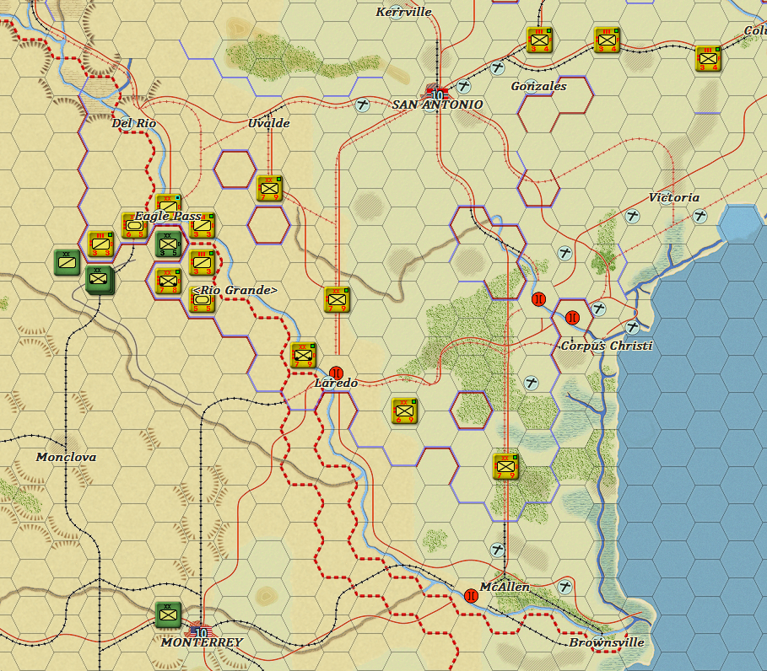The image size is (767, 671).
Task: Click the McAllen map label
Action: (x=505, y=587)
